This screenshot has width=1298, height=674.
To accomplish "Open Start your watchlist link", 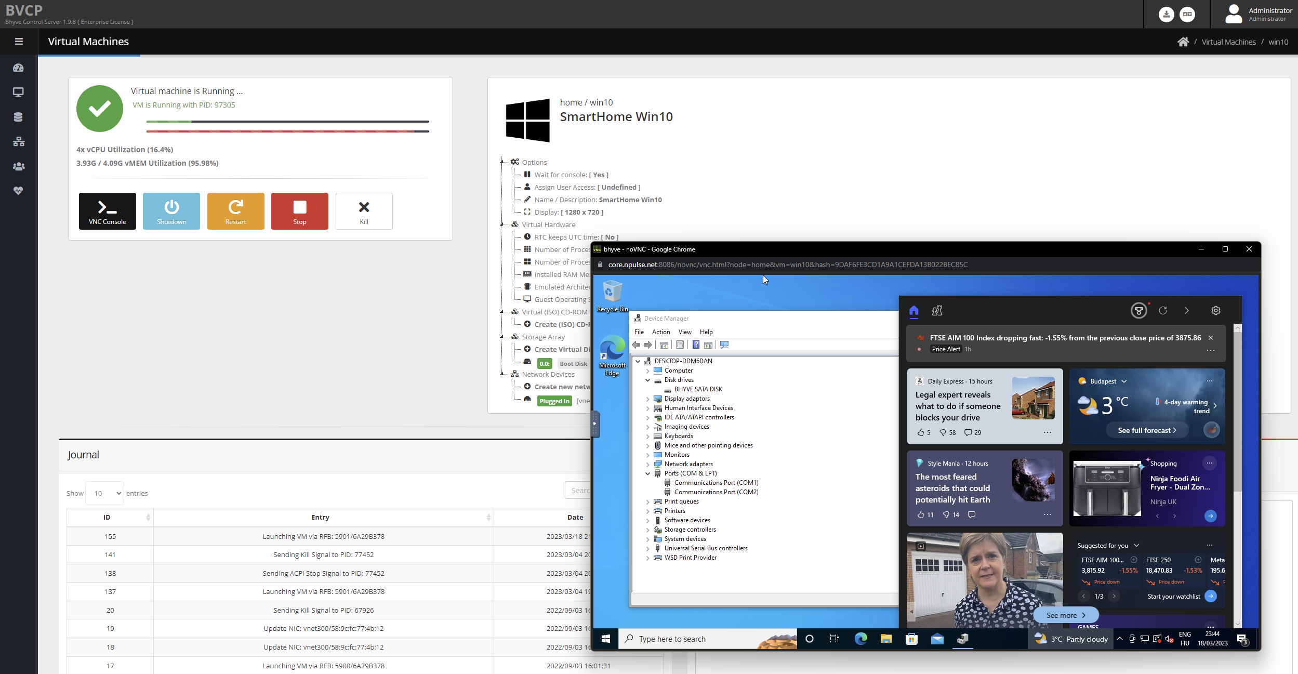I will tap(1174, 597).
